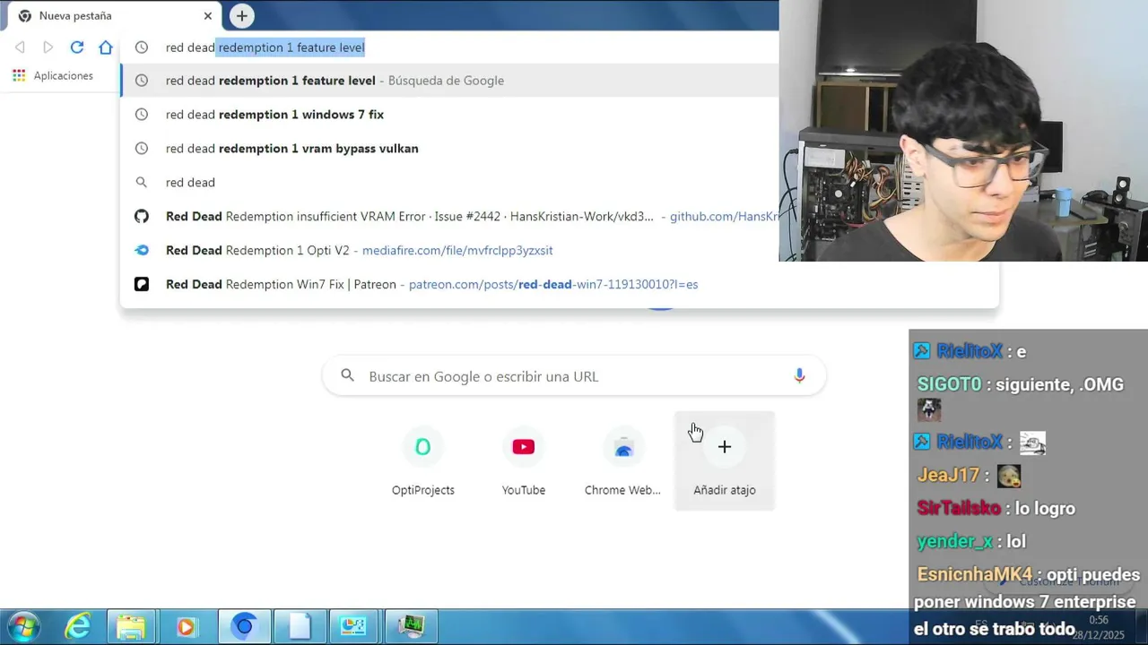Close the Nueva pestaña tab

[208, 16]
